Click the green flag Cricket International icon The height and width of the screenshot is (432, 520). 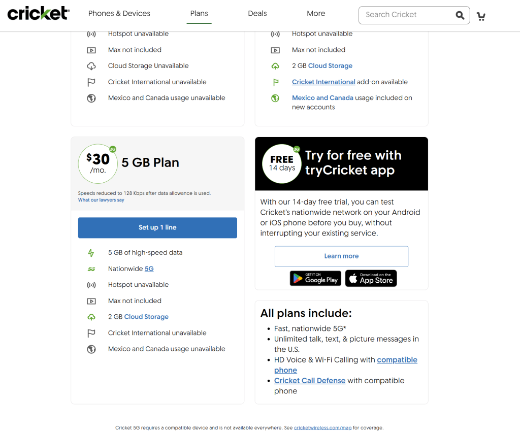click(276, 82)
